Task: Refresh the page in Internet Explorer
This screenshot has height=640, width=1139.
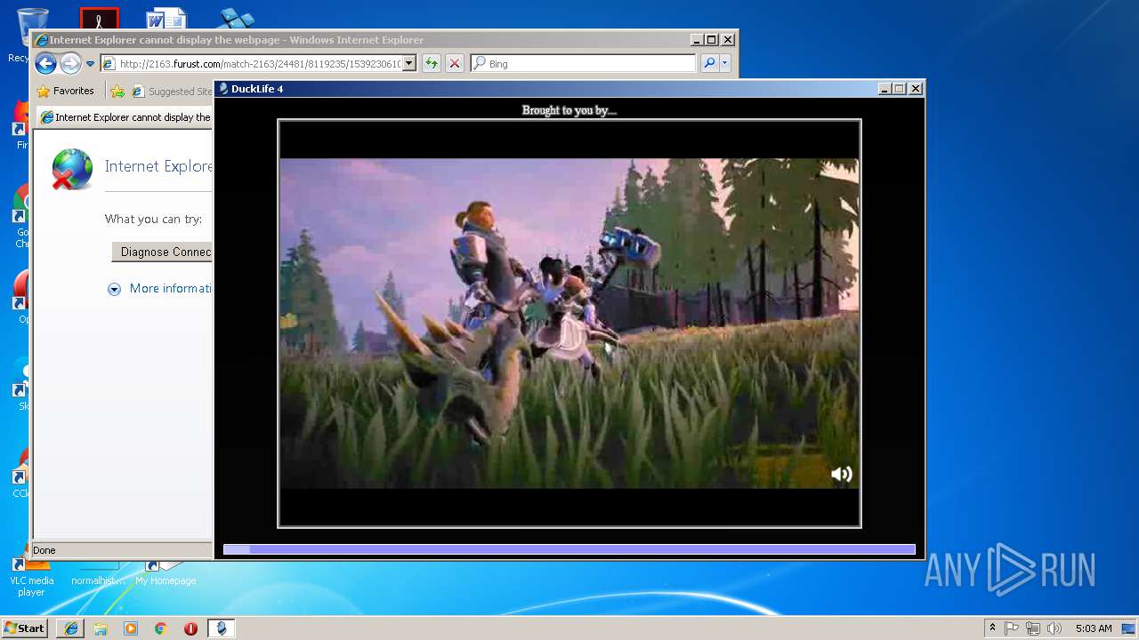Action: coord(432,63)
